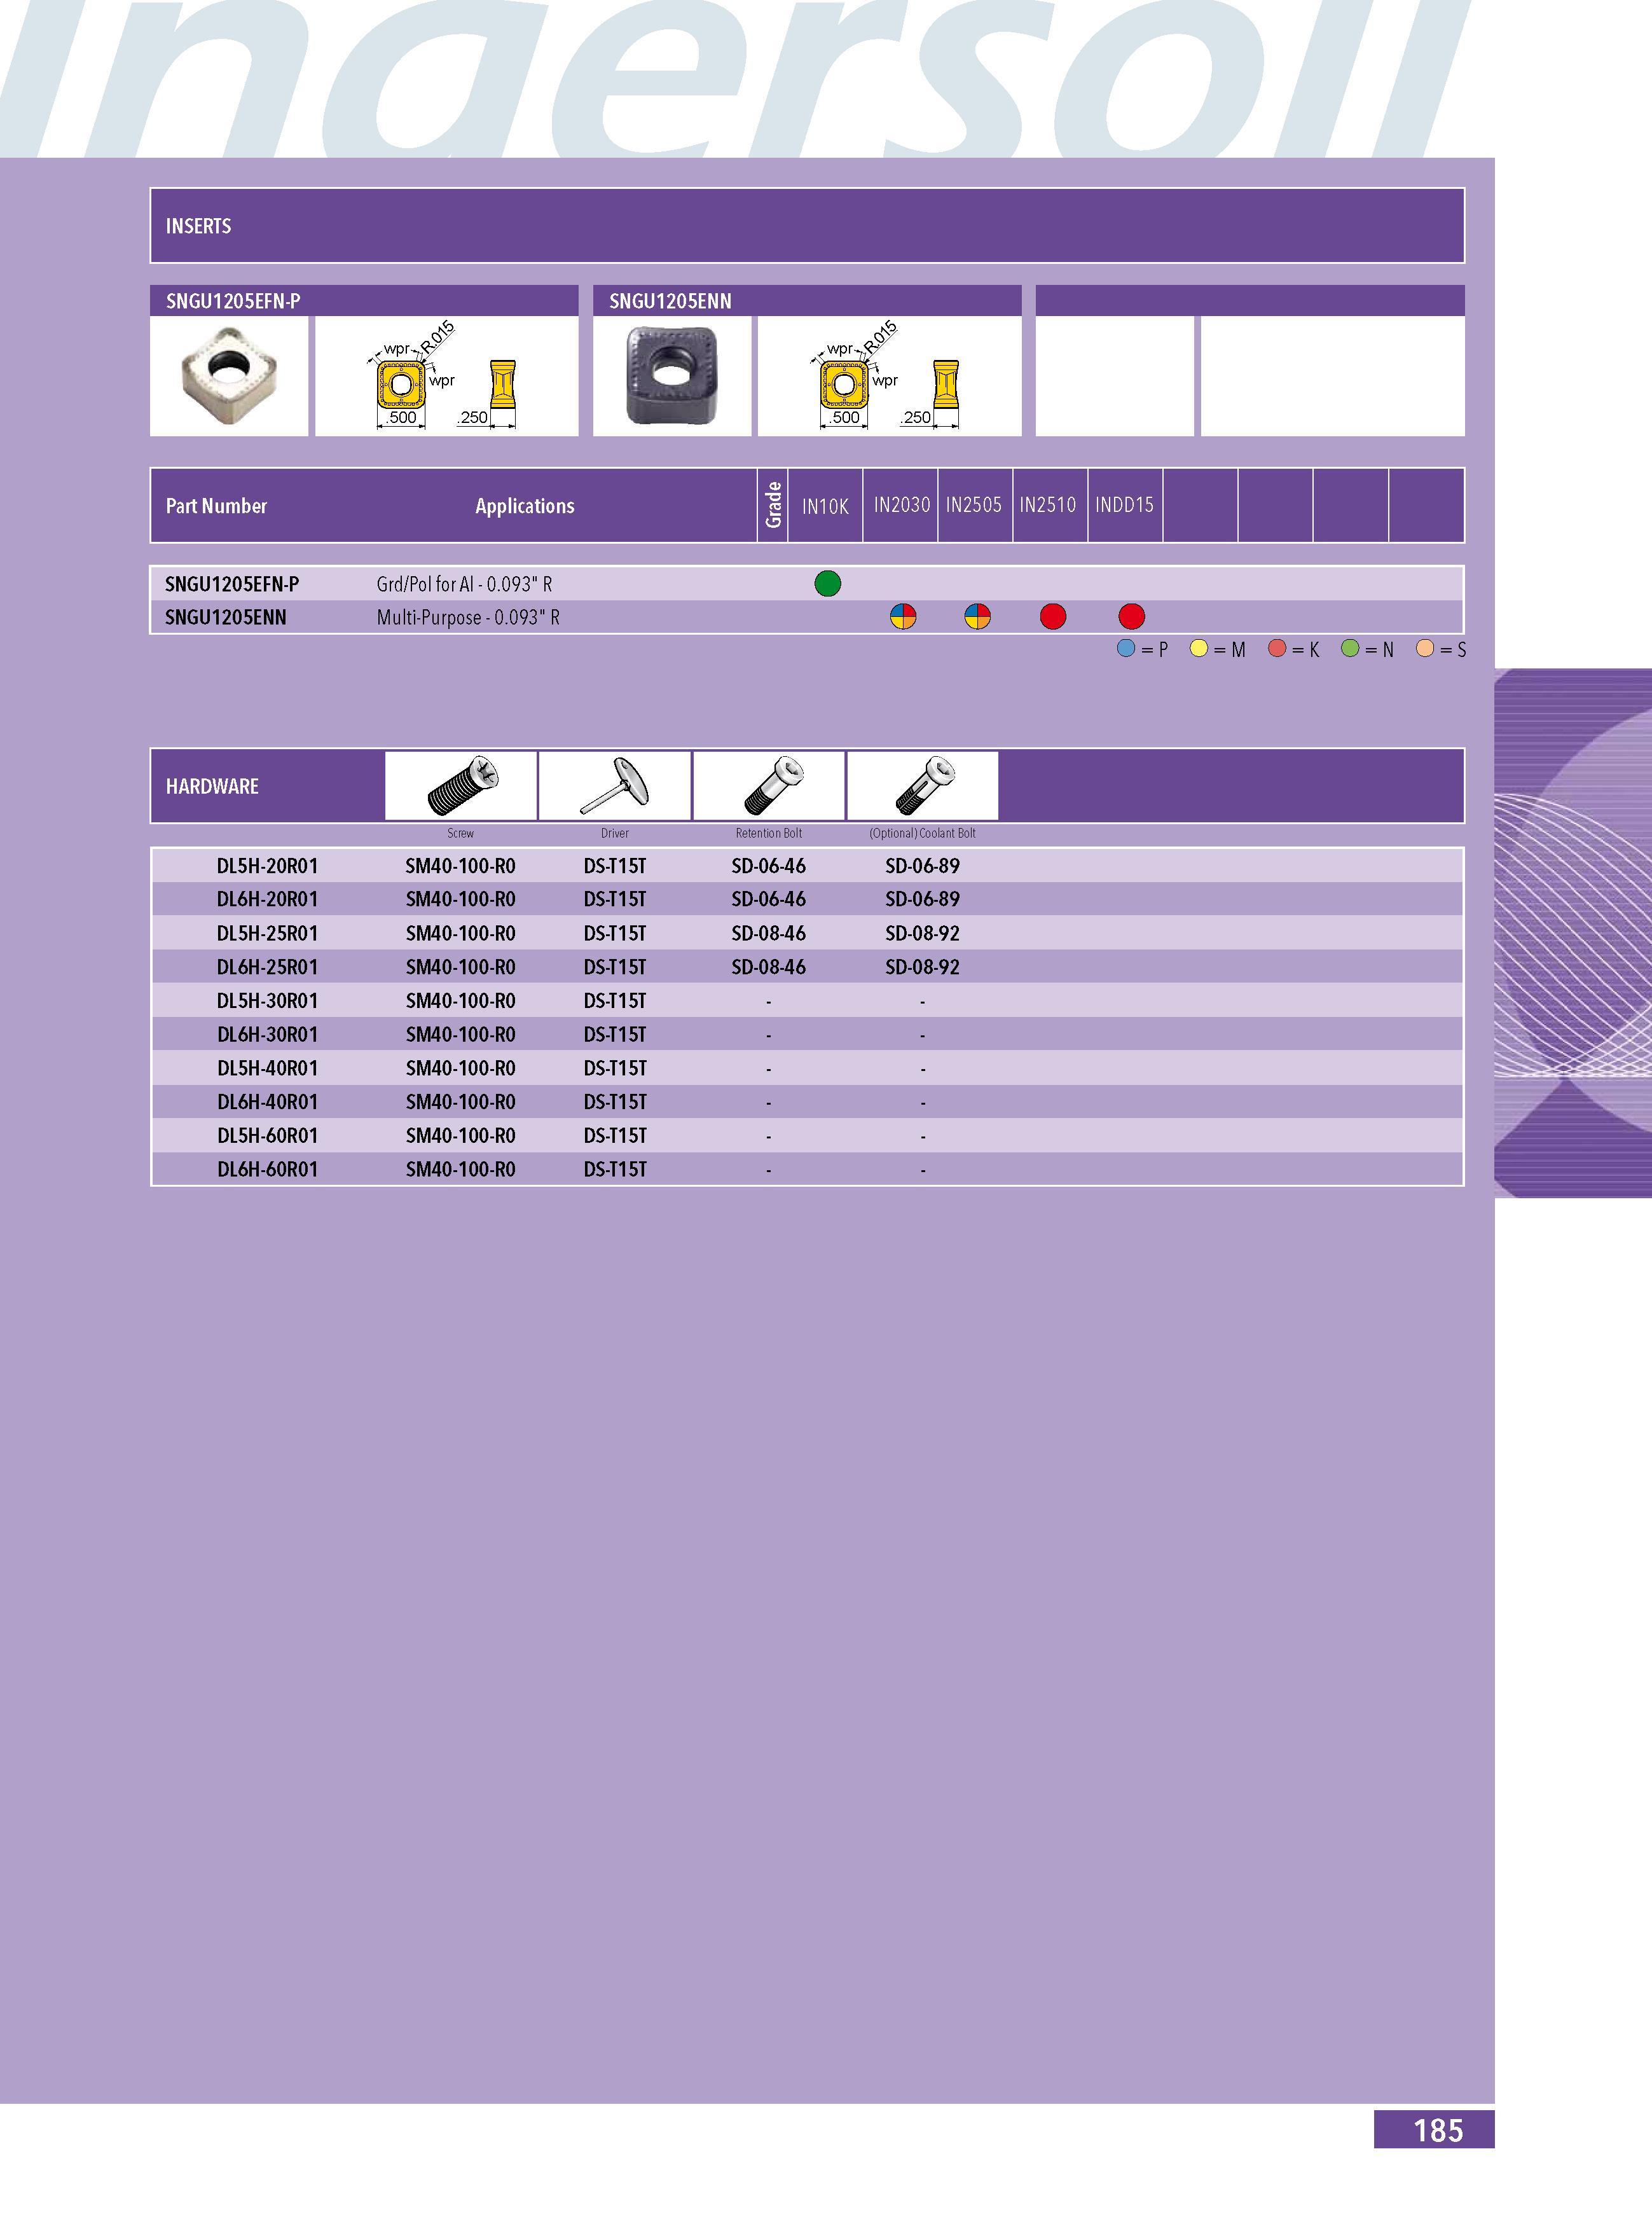Click the green dot under IN10K
Screen dimensions: 1652x2231
[828, 583]
